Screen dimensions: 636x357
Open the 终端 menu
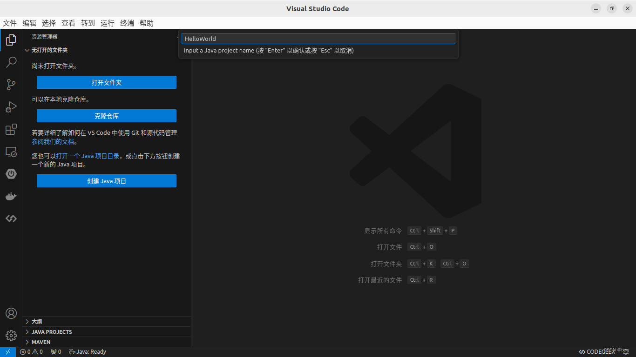127,23
